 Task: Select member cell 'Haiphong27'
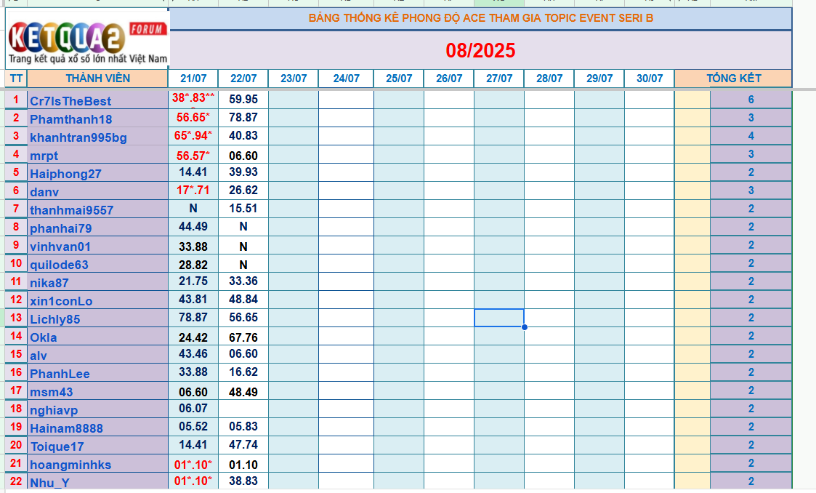(98, 173)
